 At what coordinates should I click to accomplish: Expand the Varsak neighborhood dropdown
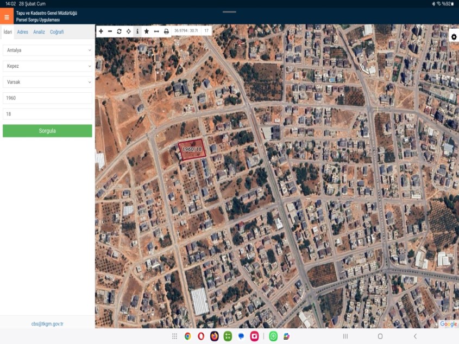click(47, 82)
